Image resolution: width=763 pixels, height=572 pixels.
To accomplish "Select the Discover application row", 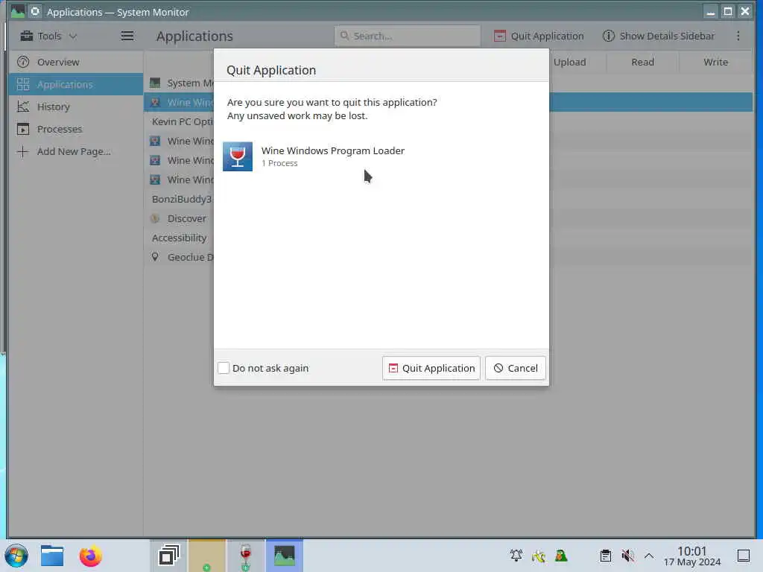I will click(179, 218).
